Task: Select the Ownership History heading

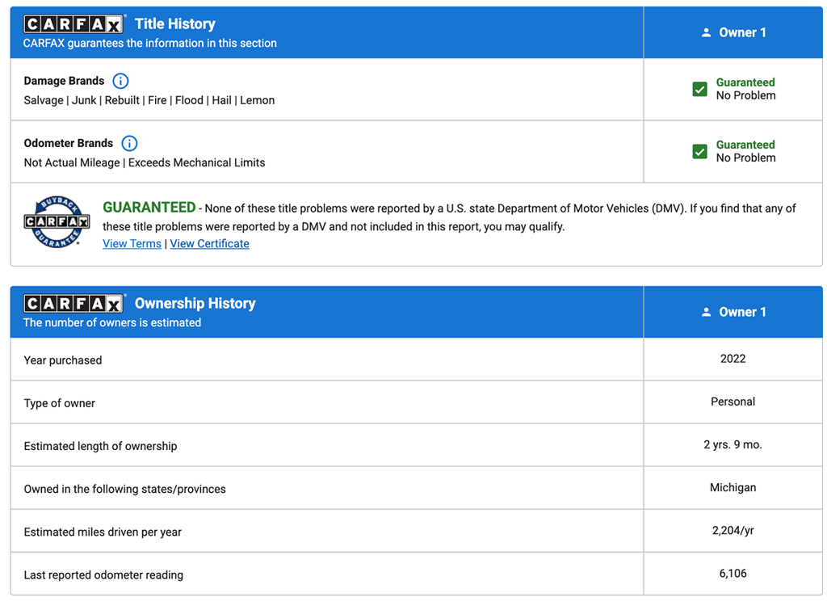Action: 195,304
